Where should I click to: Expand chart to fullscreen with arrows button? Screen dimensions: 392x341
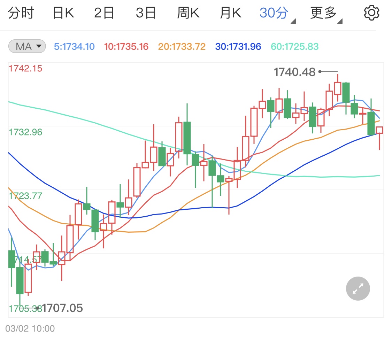(358, 288)
